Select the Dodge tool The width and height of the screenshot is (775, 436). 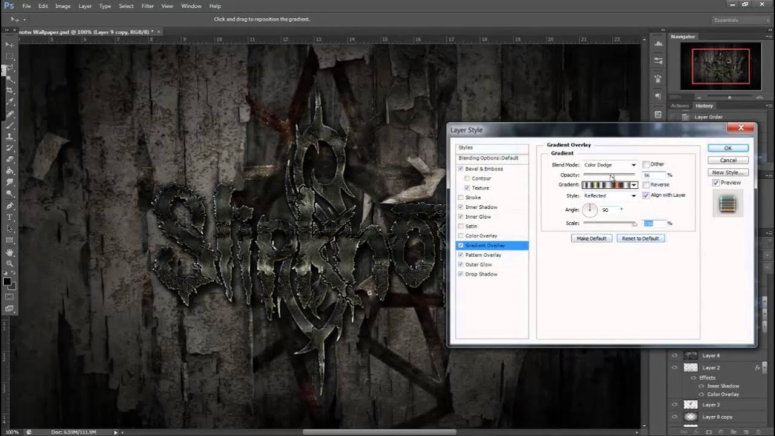(10, 194)
